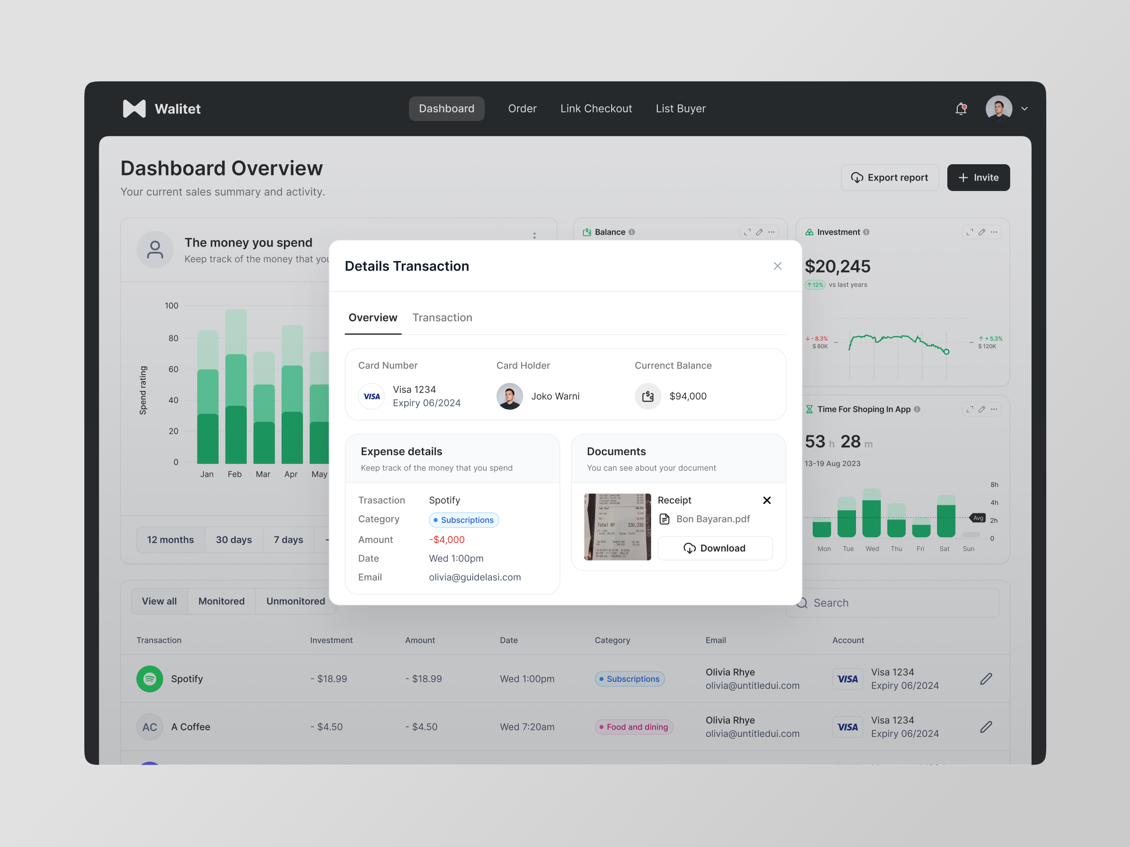The height and width of the screenshot is (847, 1130).
Task: Download the Bon Bayaran.pdf receipt
Action: click(715, 548)
